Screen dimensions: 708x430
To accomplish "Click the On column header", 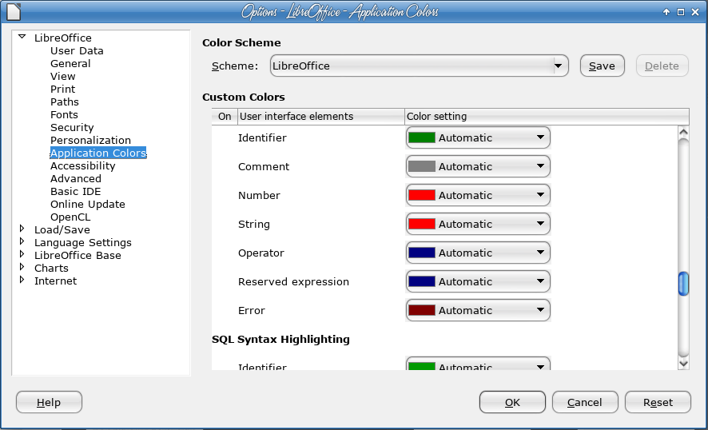I will point(225,117).
